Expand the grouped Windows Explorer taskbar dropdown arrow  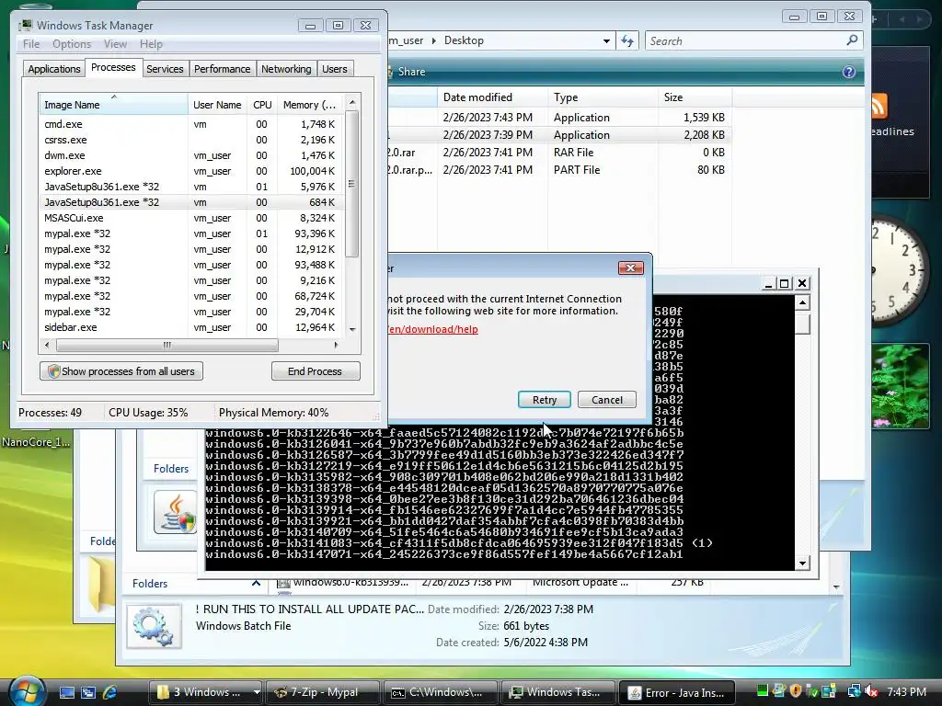point(257,692)
